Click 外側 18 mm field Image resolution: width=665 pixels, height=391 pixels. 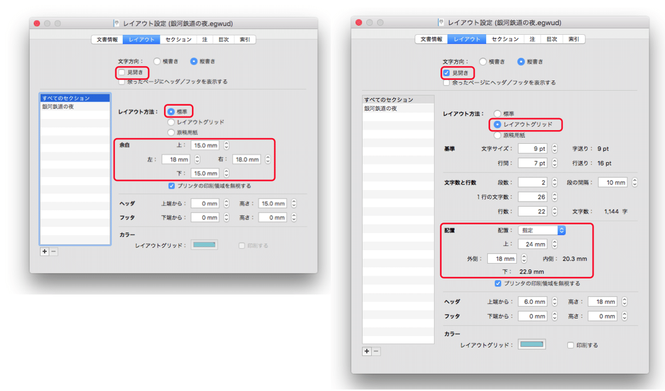click(502, 259)
